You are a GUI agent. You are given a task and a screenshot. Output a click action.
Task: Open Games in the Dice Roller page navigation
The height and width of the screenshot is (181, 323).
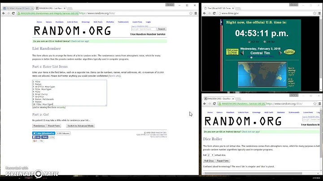click(219, 112)
